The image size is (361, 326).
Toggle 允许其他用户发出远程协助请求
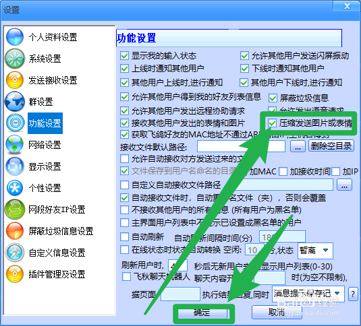pyautogui.click(x=124, y=111)
